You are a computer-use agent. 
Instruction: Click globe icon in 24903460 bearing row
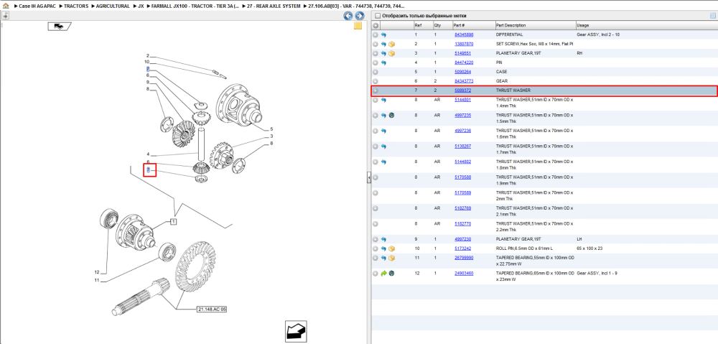pos(392,274)
